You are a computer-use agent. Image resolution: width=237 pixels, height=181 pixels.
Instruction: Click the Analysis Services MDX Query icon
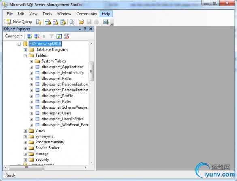click(x=48, y=22)
